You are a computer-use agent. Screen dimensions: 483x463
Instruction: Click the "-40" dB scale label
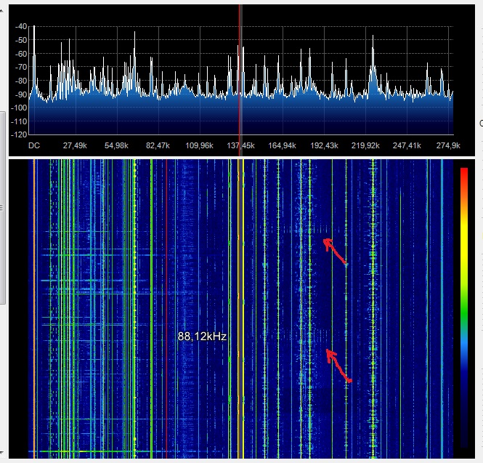click(x=21, y=26)
